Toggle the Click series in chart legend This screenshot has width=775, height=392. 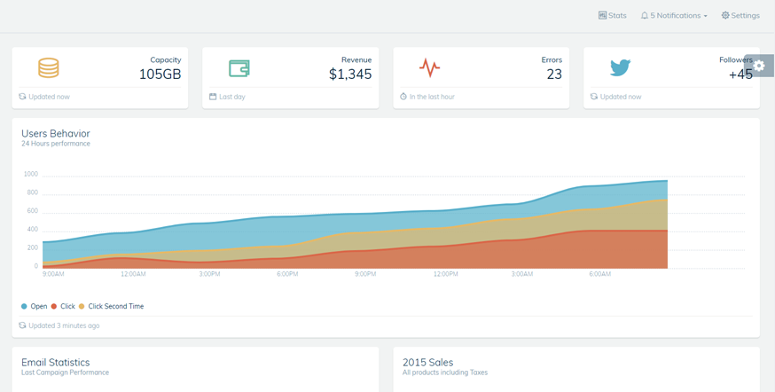(63, 306)
